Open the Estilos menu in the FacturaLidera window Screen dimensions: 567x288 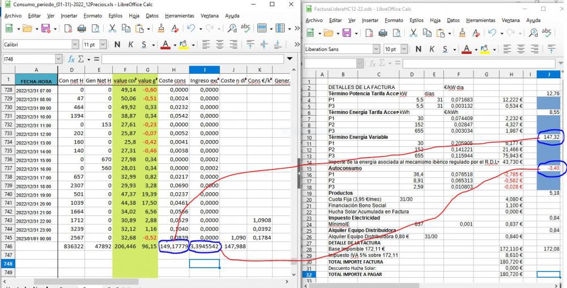tap(417, 20)
